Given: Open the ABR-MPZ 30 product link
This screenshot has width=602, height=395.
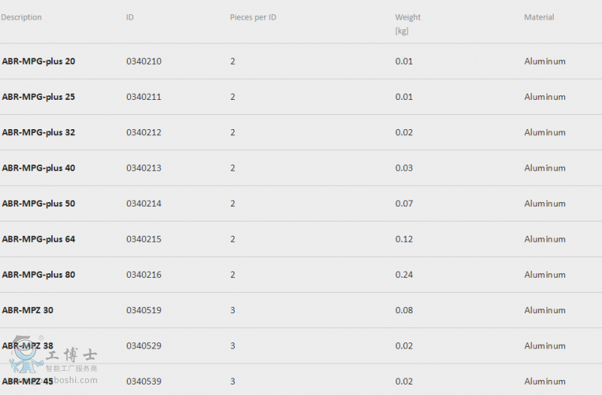Looking at the screenshot, I should pos(28,310).
